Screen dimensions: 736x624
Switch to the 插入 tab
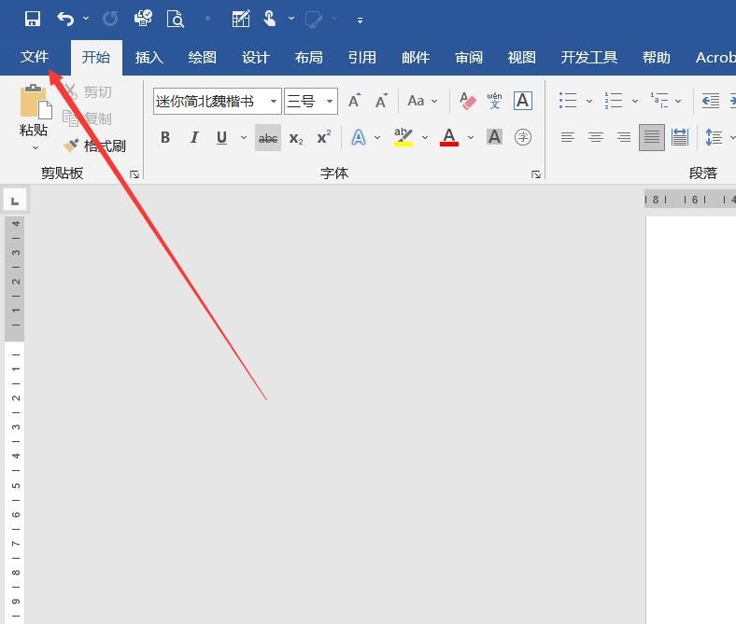point(149,58)
